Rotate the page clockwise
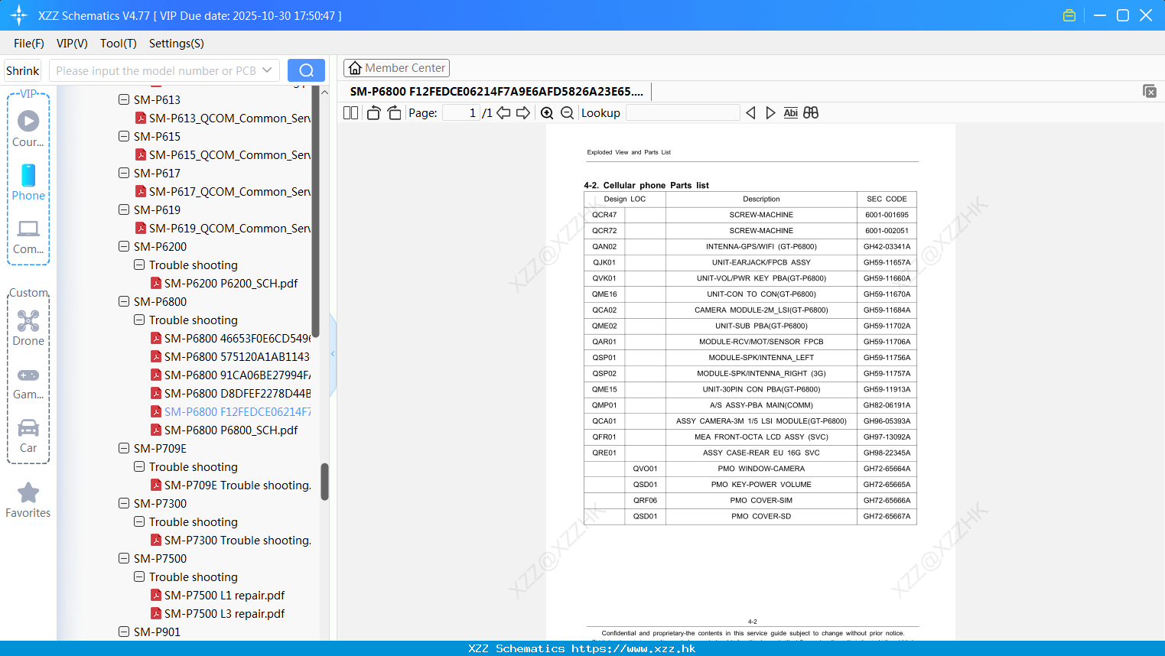 click(394, 112)
